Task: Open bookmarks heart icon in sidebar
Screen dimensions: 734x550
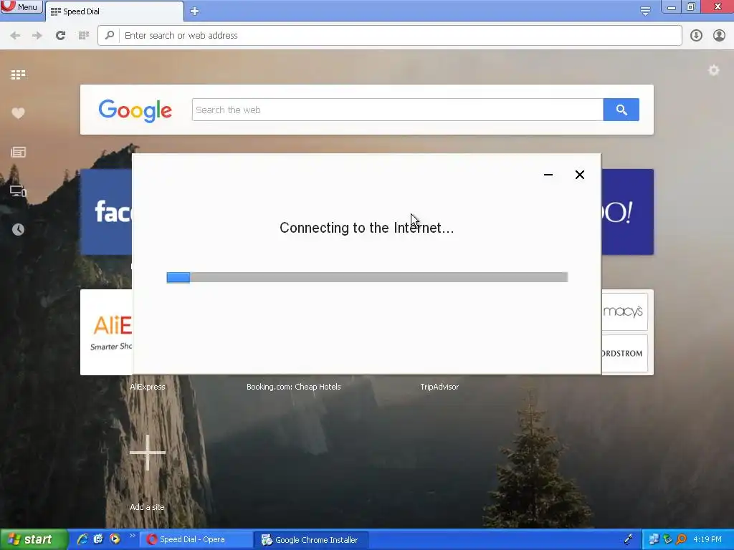Action: [x=18, y=113]
